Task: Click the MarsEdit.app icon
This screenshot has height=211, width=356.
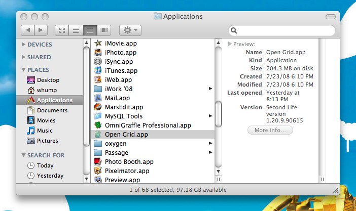Action: pyautogui.click(x=98, y=107)
